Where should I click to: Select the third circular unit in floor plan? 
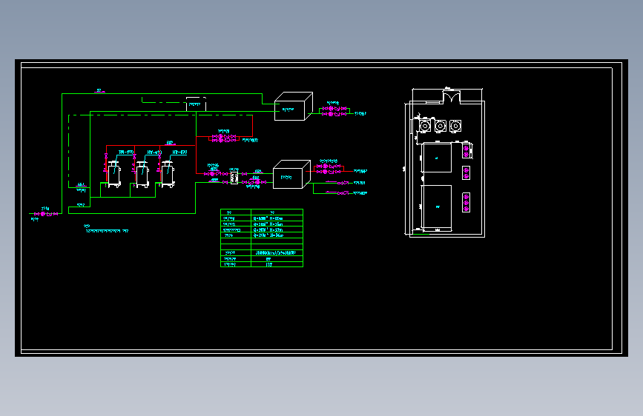[x=455, y=126]
